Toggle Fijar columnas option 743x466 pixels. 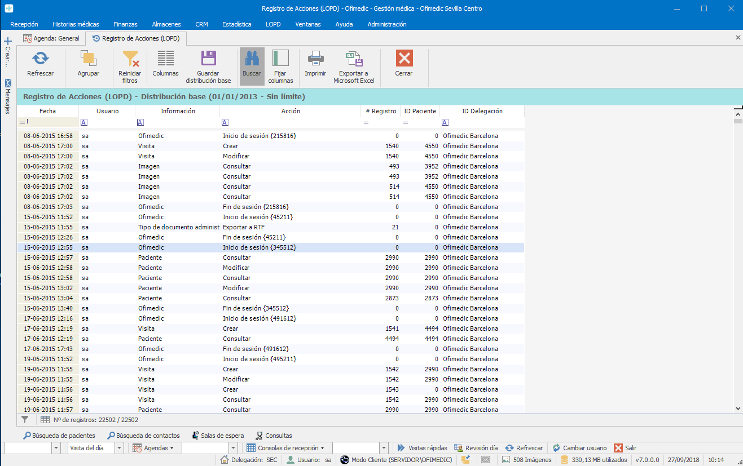coord(280,66)
